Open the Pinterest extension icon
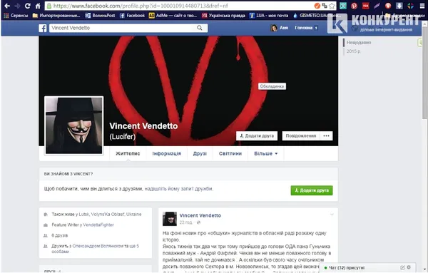The width and height of the screenshot is (428, 273). (x=354, y=6)
